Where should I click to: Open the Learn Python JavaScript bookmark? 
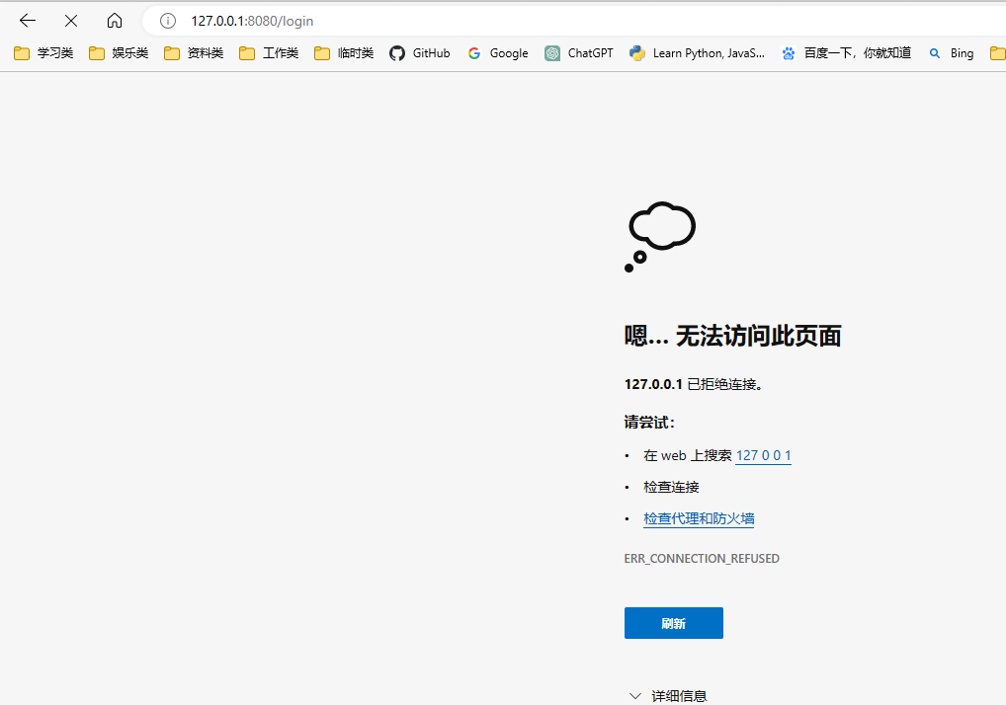697,53
